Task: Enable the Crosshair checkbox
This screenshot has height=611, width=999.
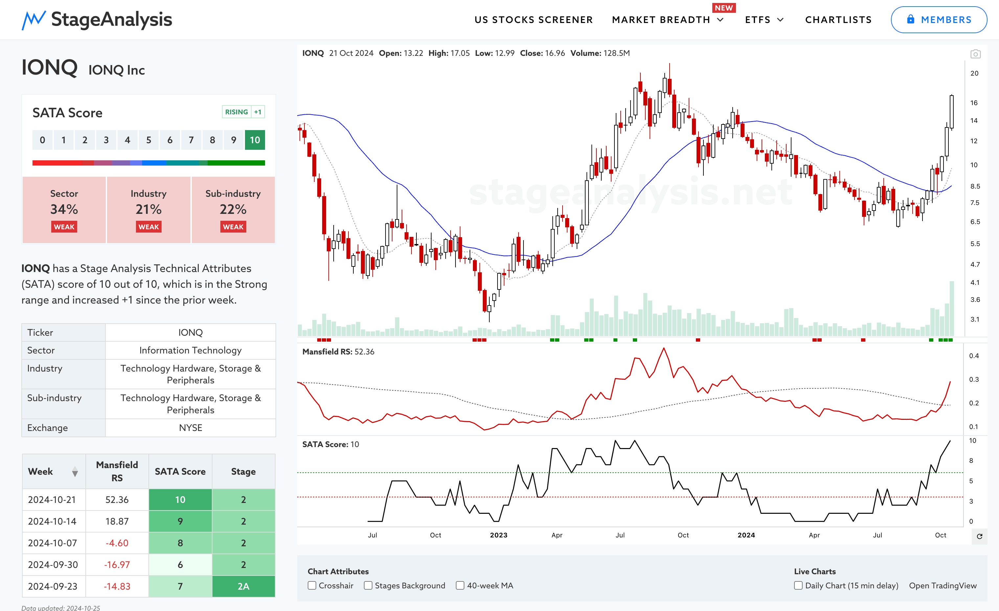Action: [312, 585]
